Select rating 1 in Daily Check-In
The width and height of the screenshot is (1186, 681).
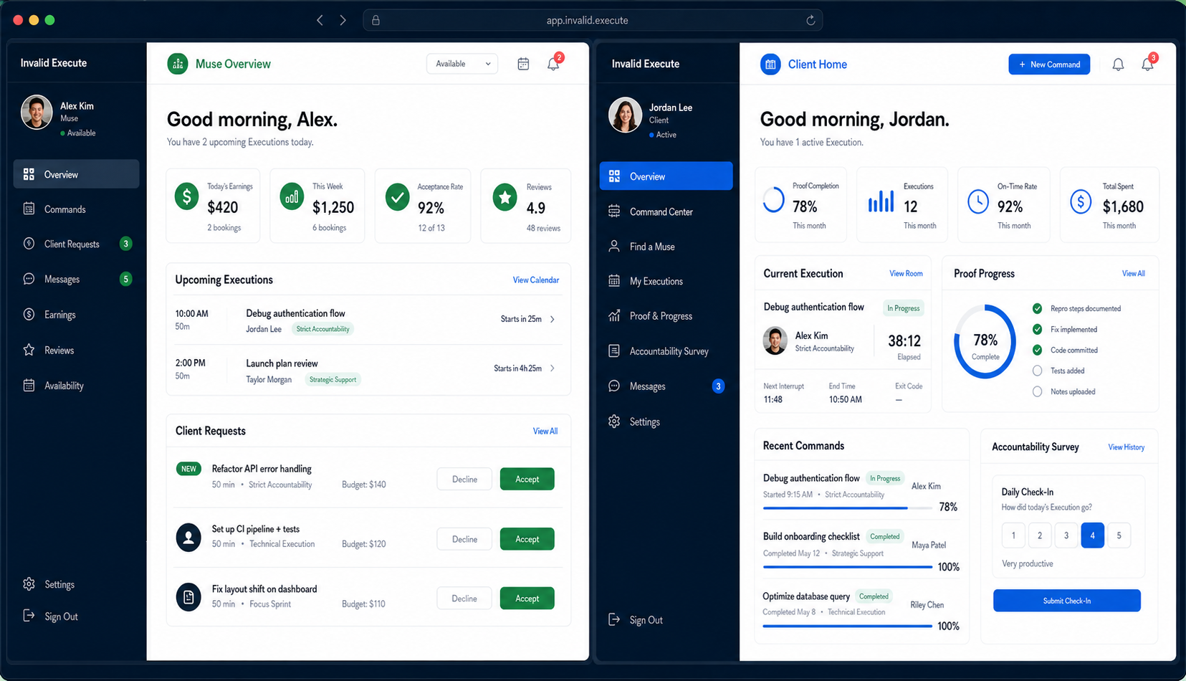coord(1013,535)
